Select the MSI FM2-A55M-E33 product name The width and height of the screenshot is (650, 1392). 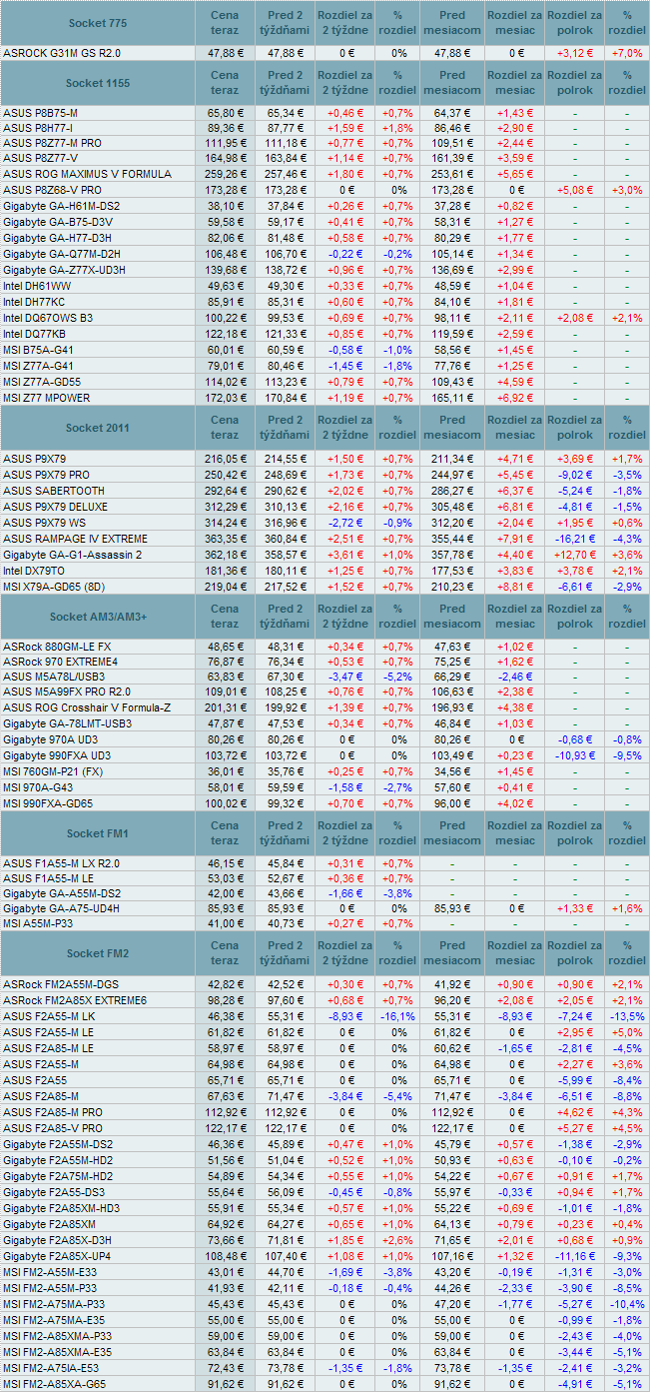(x=50, y=1272)
